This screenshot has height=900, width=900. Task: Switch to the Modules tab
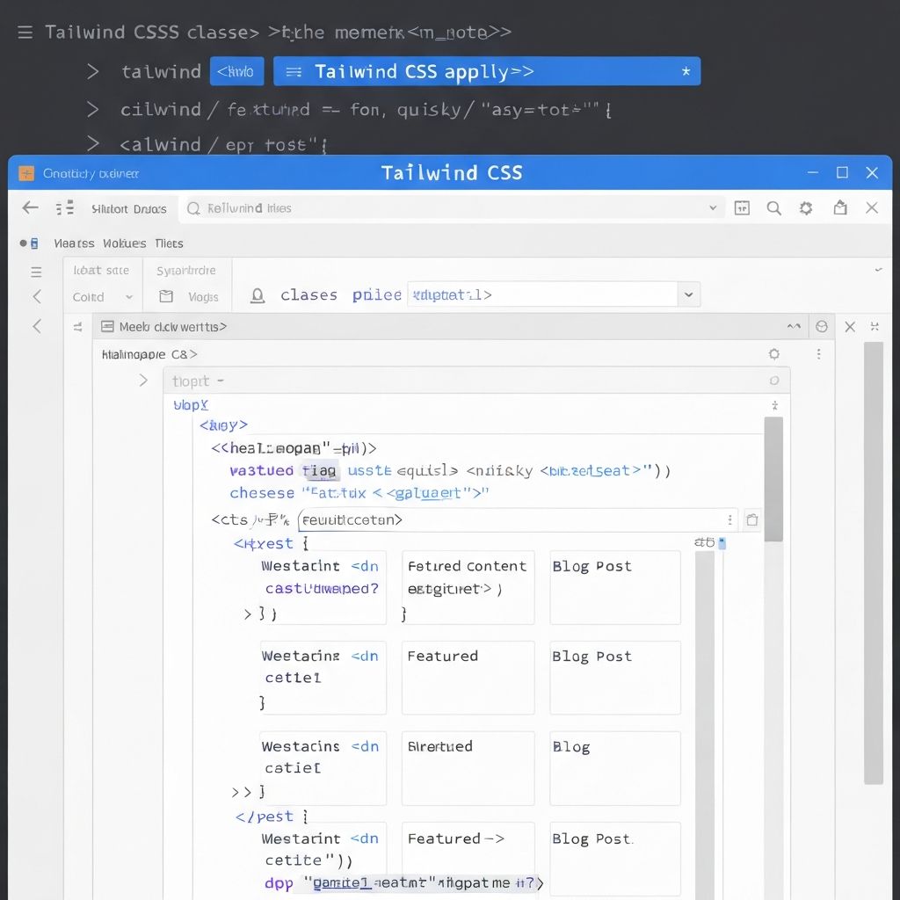[x=122, y=243]
